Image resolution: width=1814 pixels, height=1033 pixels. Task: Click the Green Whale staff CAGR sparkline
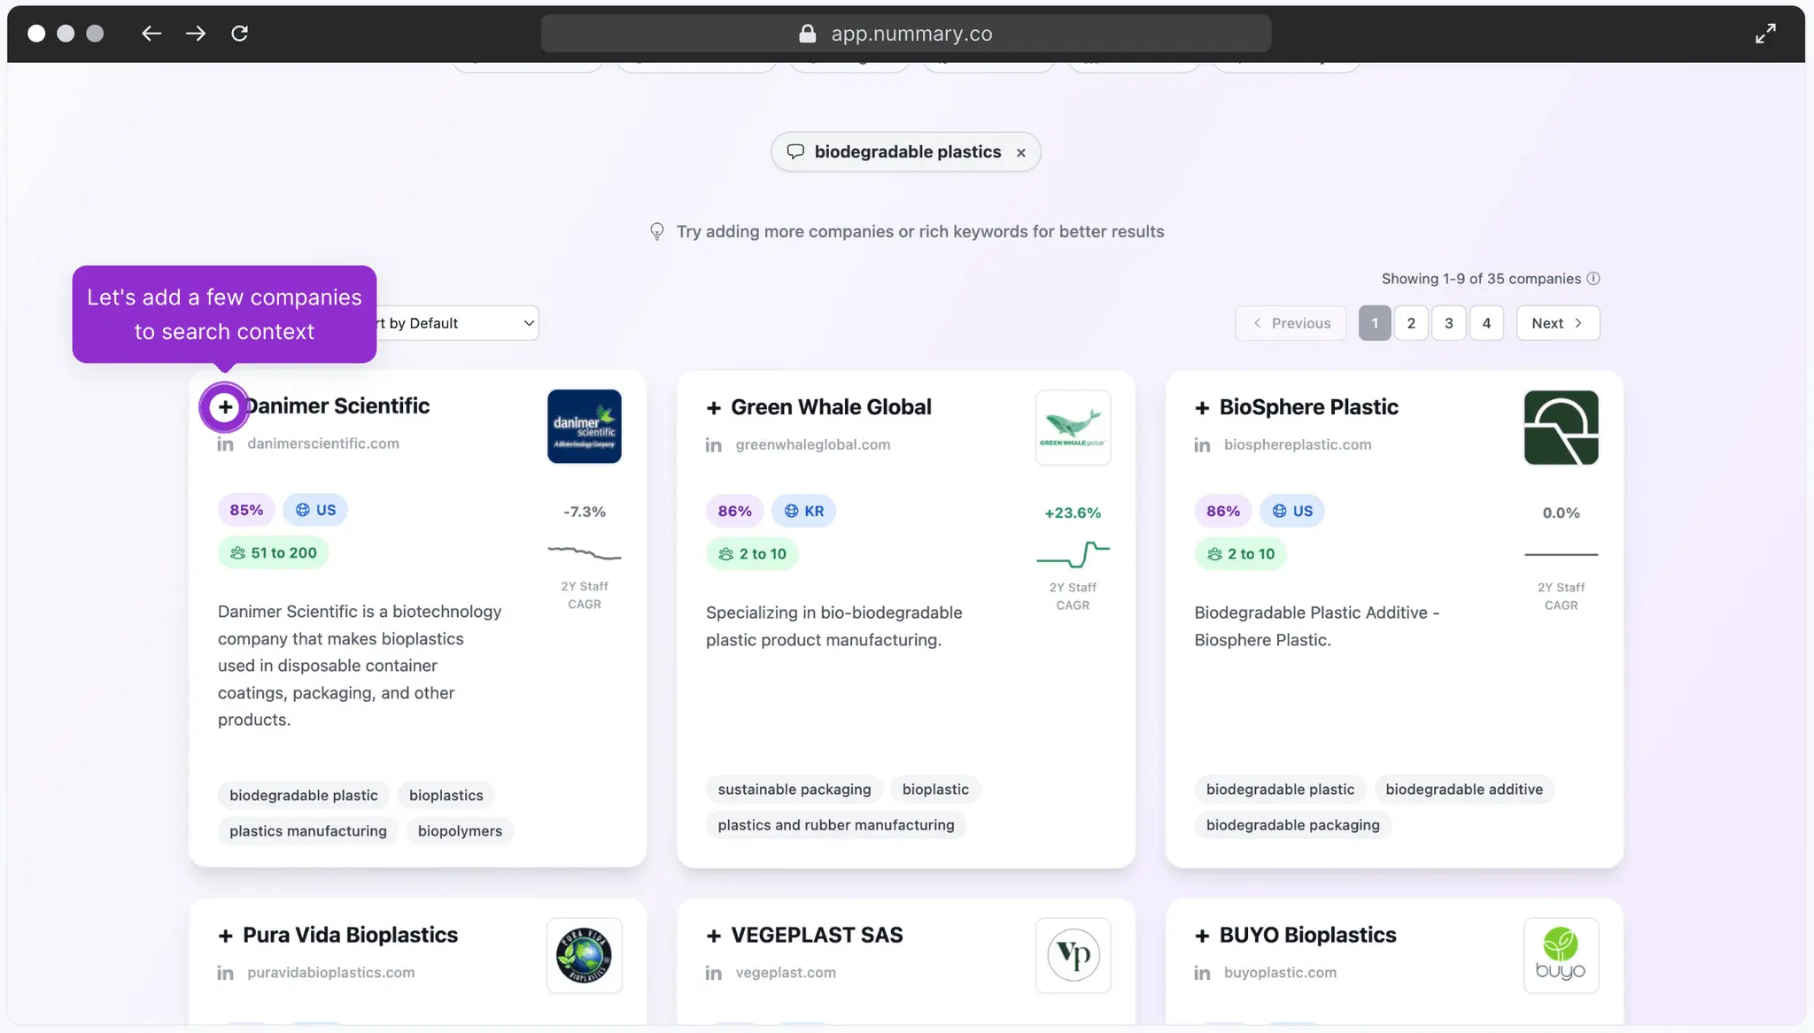1073,555
